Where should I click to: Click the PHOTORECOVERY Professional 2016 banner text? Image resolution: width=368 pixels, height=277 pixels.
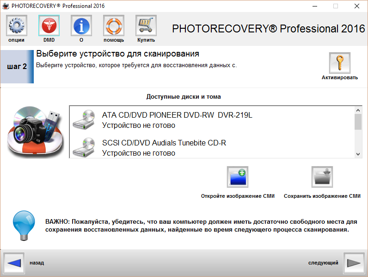269,29
